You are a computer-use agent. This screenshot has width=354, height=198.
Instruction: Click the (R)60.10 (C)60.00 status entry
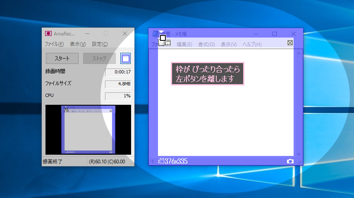click(x=107, y=162)
